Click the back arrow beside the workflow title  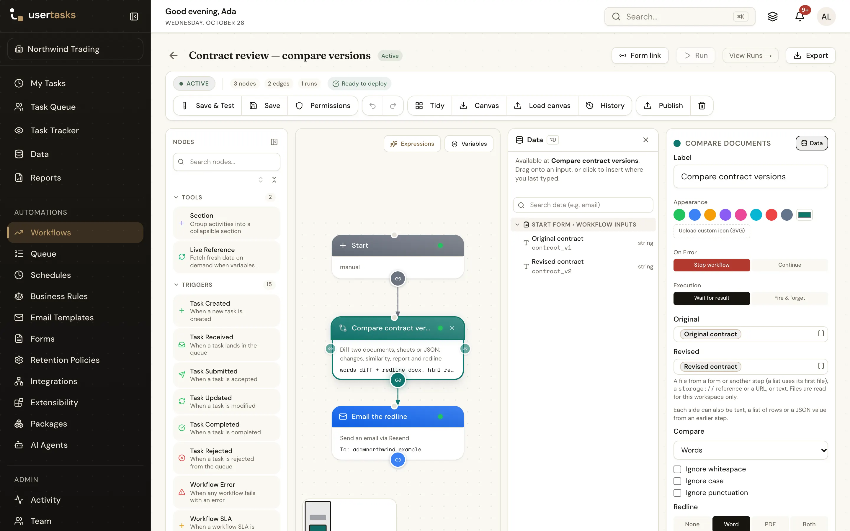174,55
